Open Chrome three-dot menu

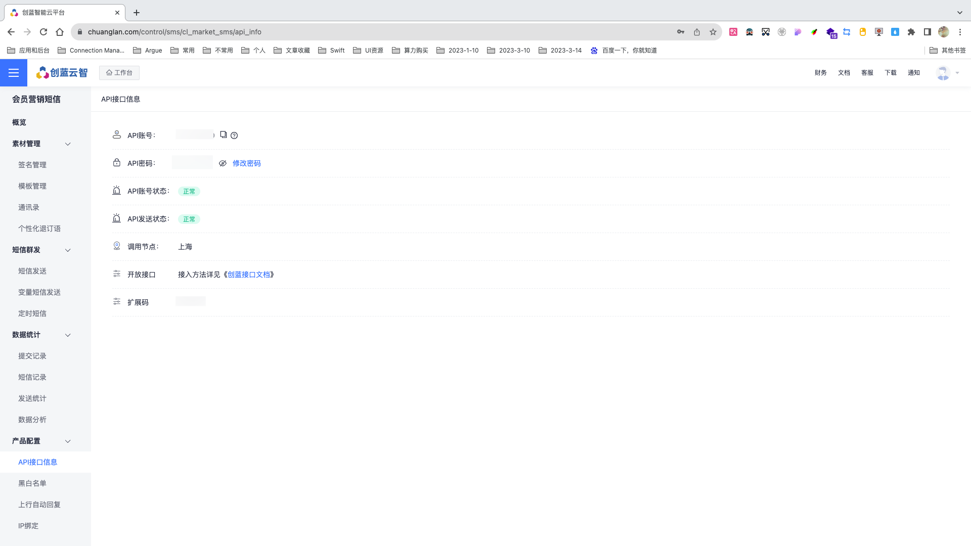pos(960,32)
